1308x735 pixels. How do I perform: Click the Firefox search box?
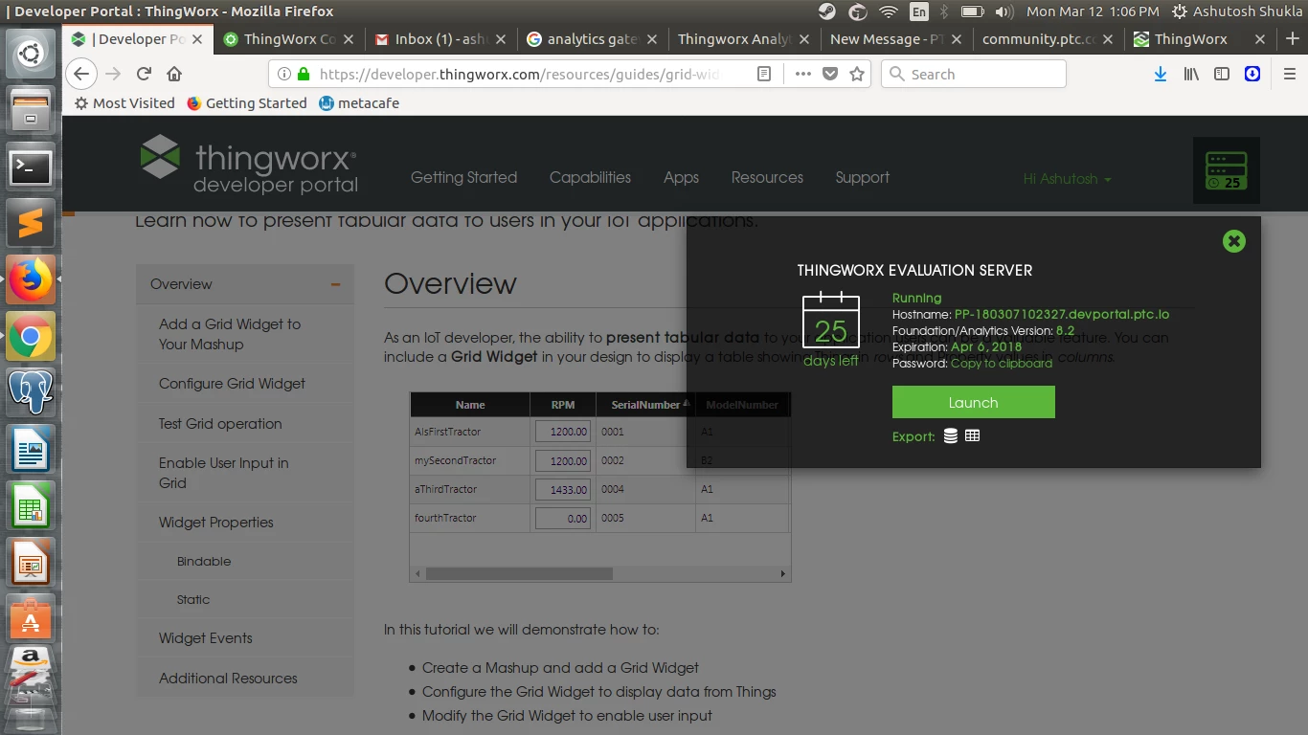[x=974, y=74]
